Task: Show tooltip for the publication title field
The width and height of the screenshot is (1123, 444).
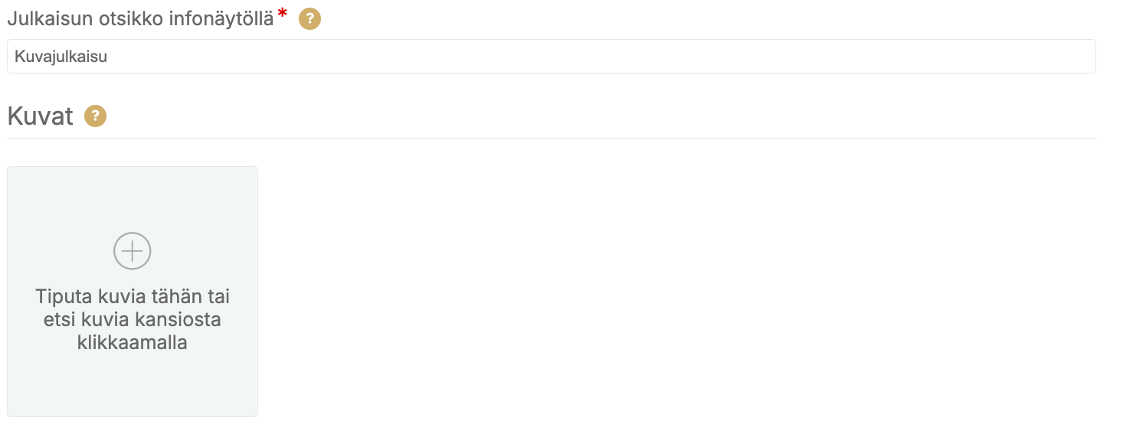Action: [309, 19]
